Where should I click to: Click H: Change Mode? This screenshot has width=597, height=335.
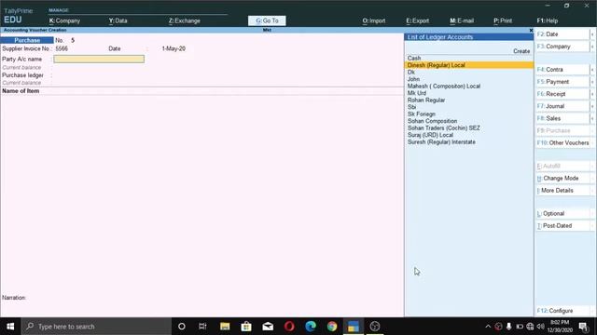pos(562,178)
